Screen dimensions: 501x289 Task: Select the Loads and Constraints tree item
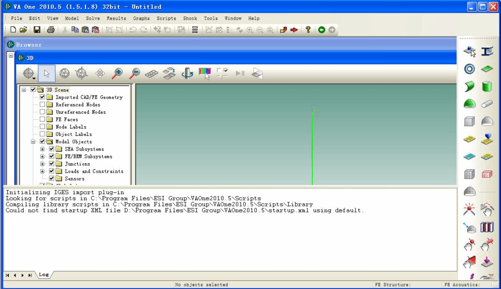94,171
